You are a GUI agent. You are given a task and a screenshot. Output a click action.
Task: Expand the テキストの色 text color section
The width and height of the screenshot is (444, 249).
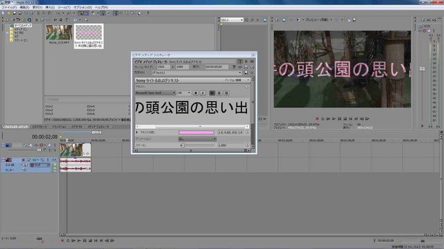click(x=137, y=132)
